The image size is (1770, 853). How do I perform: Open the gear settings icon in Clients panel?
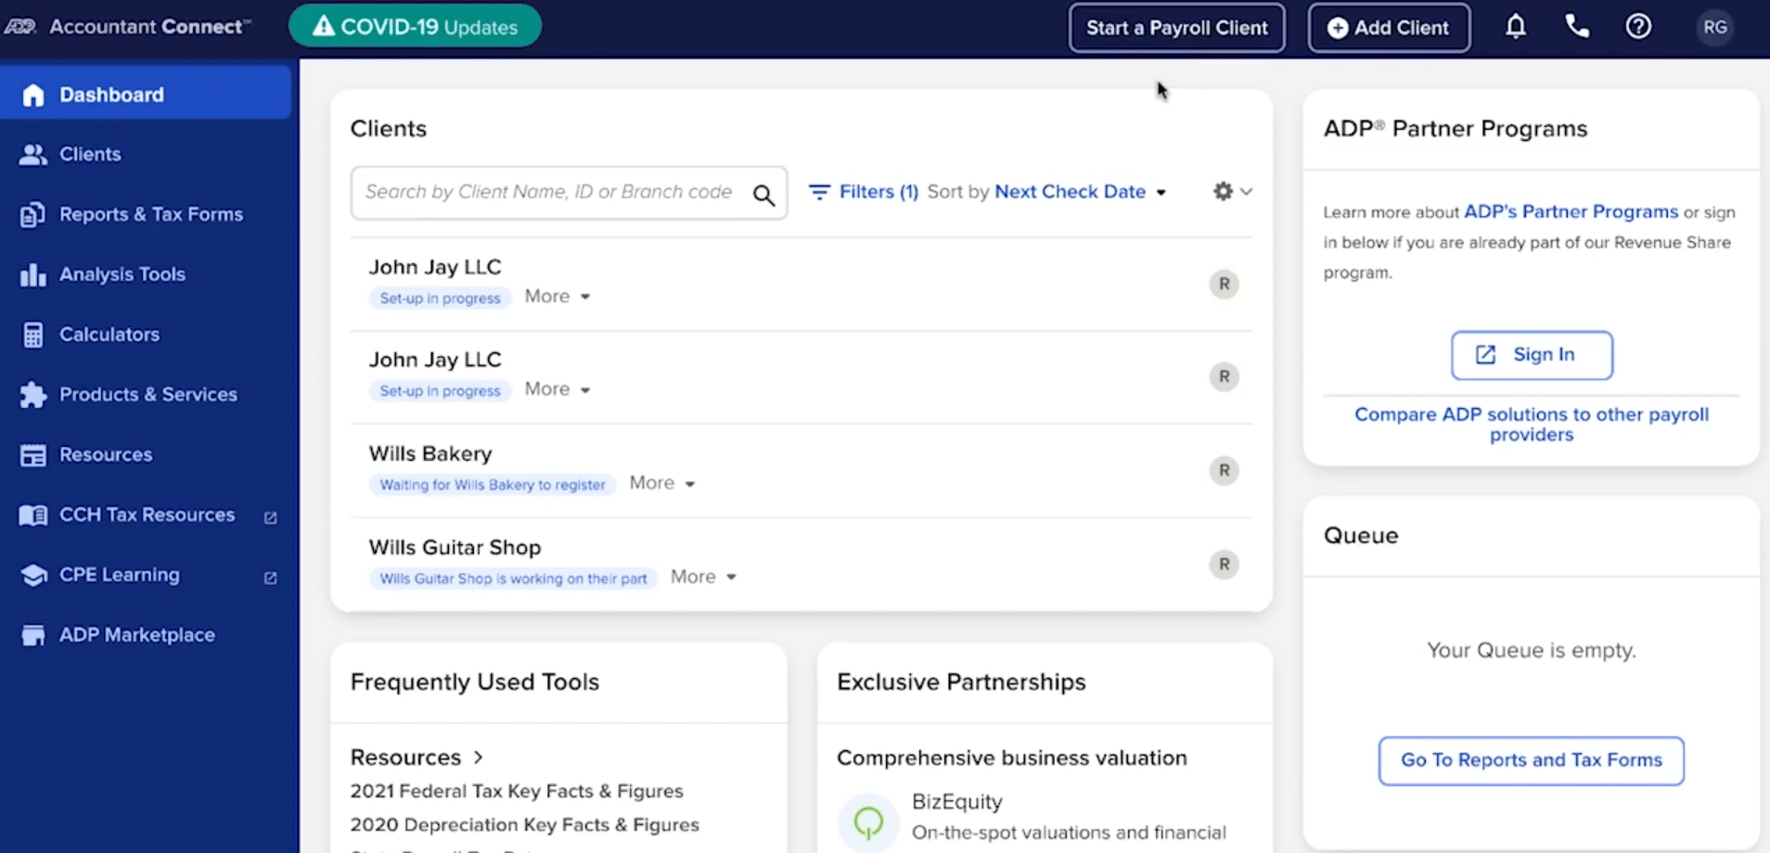pos(1223,191)
